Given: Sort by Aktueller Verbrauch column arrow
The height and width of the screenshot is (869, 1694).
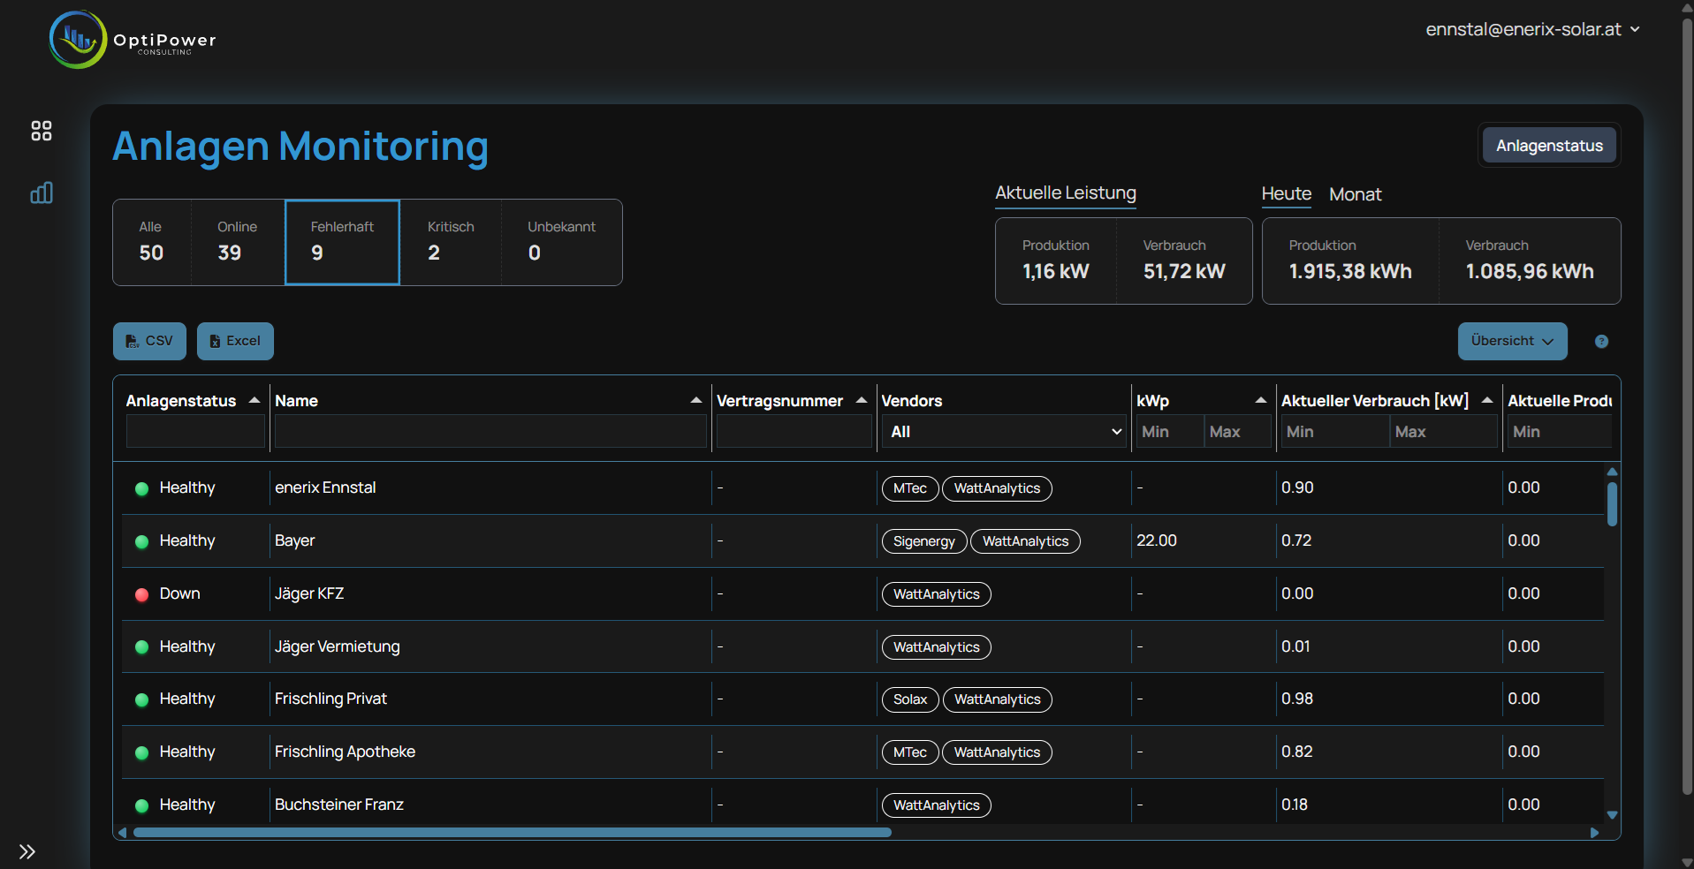Looking at the screenshot, I should point(1487,400).
